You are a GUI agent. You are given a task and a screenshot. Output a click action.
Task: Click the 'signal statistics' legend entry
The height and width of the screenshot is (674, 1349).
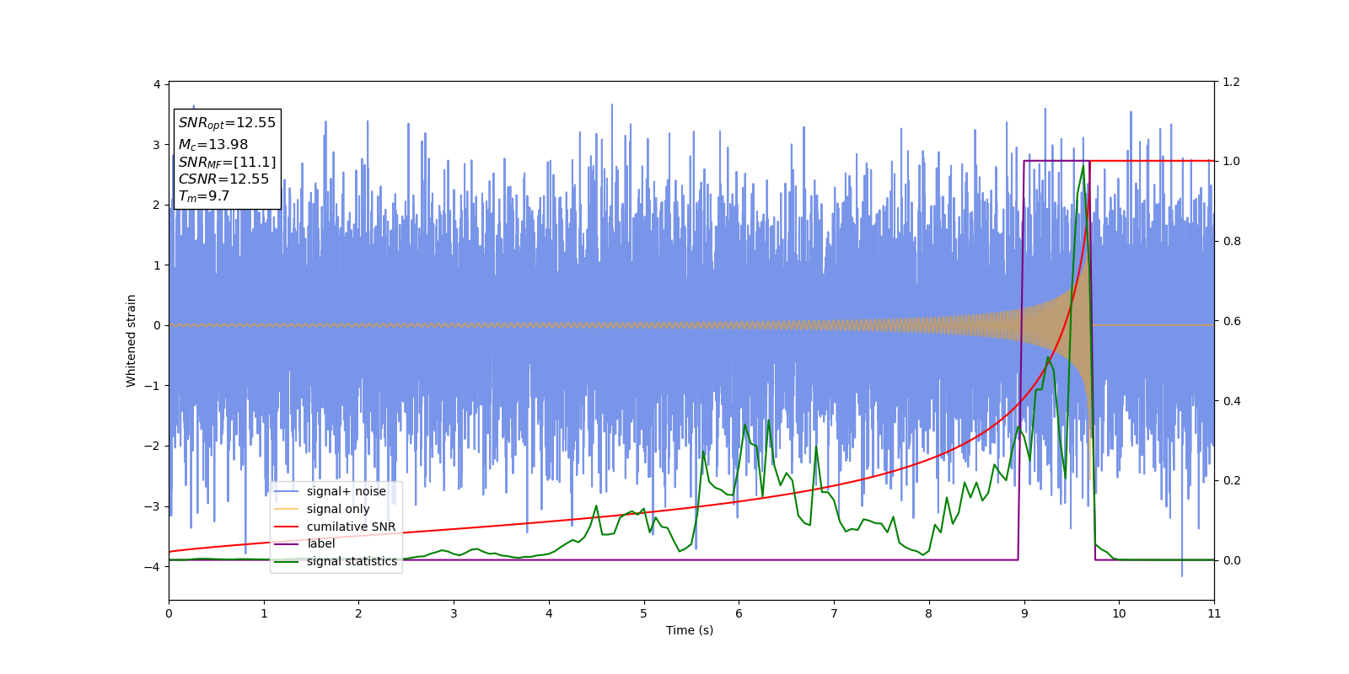pos(352,561)
